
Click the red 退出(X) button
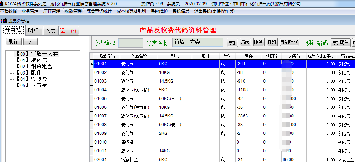69,31
